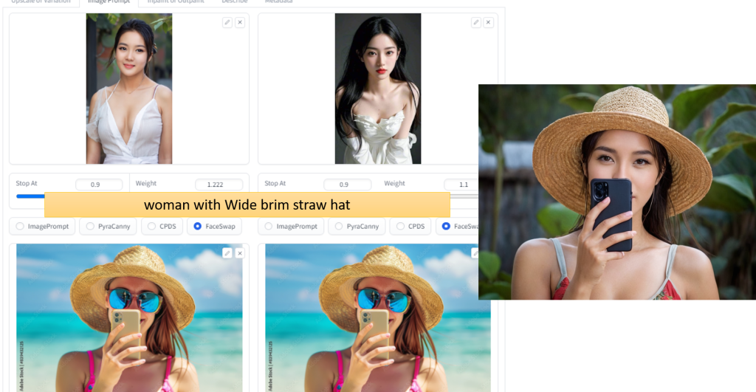Viewport: 756px width, 392px height.
Task: Open the Inpaint or Outpaint tab
Action: point(173,1)
